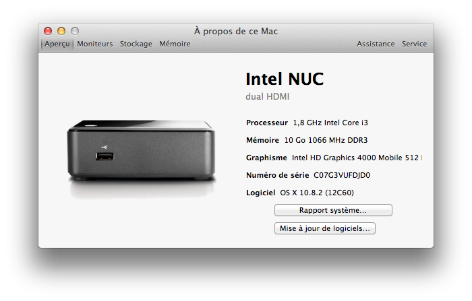Click the gray zoom button in the title bar

click(75, 31)
